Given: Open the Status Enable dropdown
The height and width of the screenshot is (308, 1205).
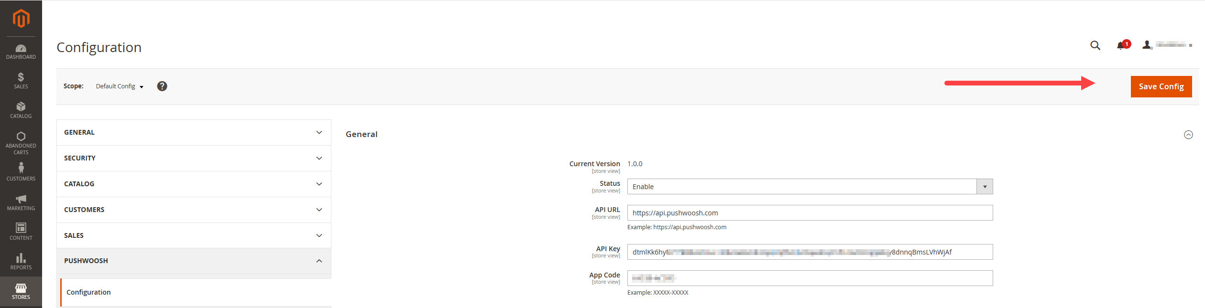Looking at the screenshot, I should tap(810, 187).
